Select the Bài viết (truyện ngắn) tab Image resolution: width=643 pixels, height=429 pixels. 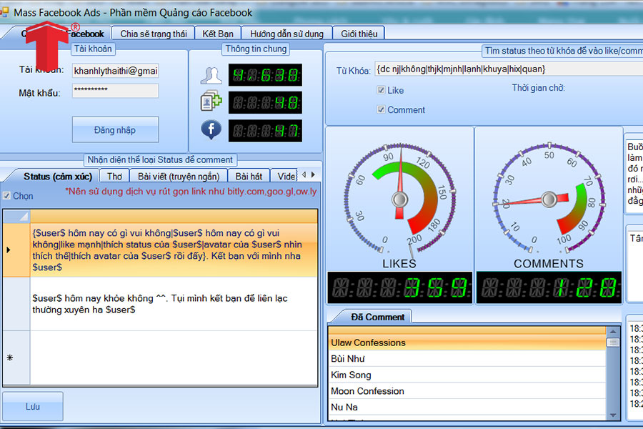pyautogui.click(x=179, y=176)
